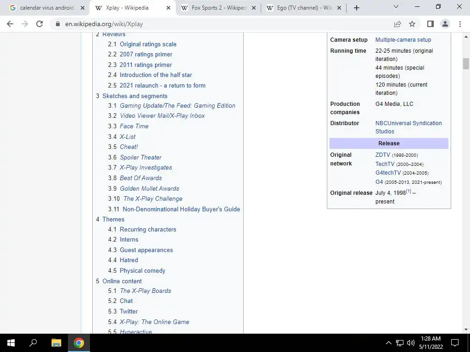Jump to 2007 ratings primer section
This screenshot has height=352, width=470.
[146, 55]
